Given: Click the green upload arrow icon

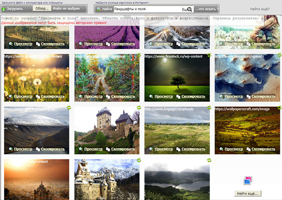Looking at the screenshot, I should click(x=4, y=9).
